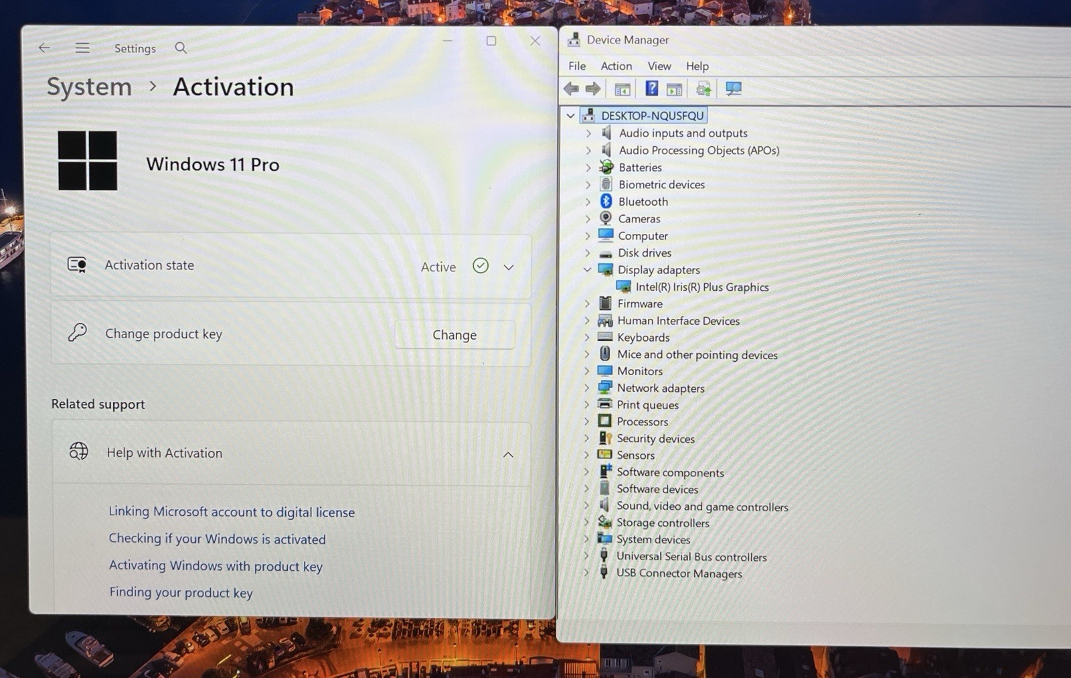Click the Activation state key icon
The width and height of the screenshot is (1071, 678).
(x=77, y=265)
